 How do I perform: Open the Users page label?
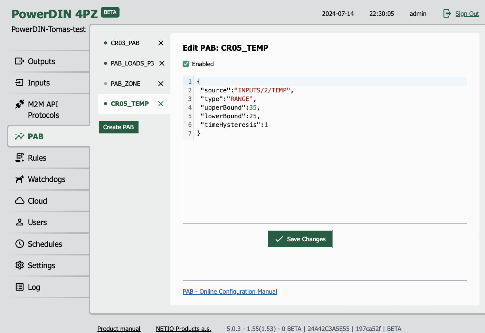pyautogui.click(x=37, y=222)
